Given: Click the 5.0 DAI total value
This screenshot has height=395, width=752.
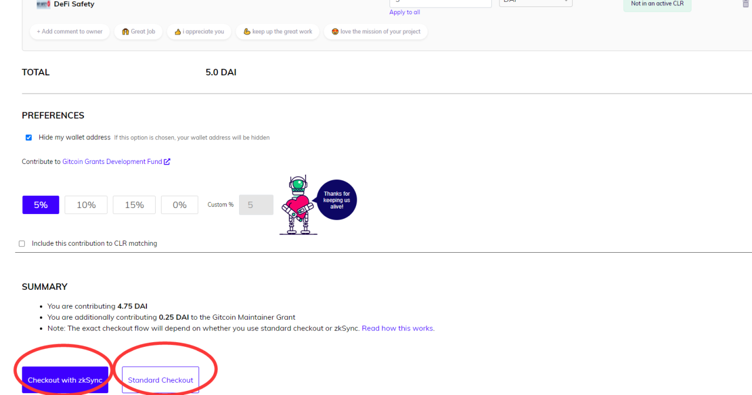Looking at the screenshot, I should [221, 72].
